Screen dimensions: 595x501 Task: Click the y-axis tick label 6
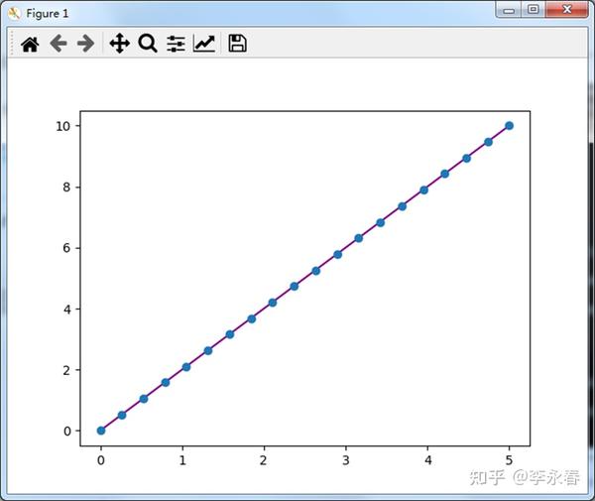coord(67,248)
